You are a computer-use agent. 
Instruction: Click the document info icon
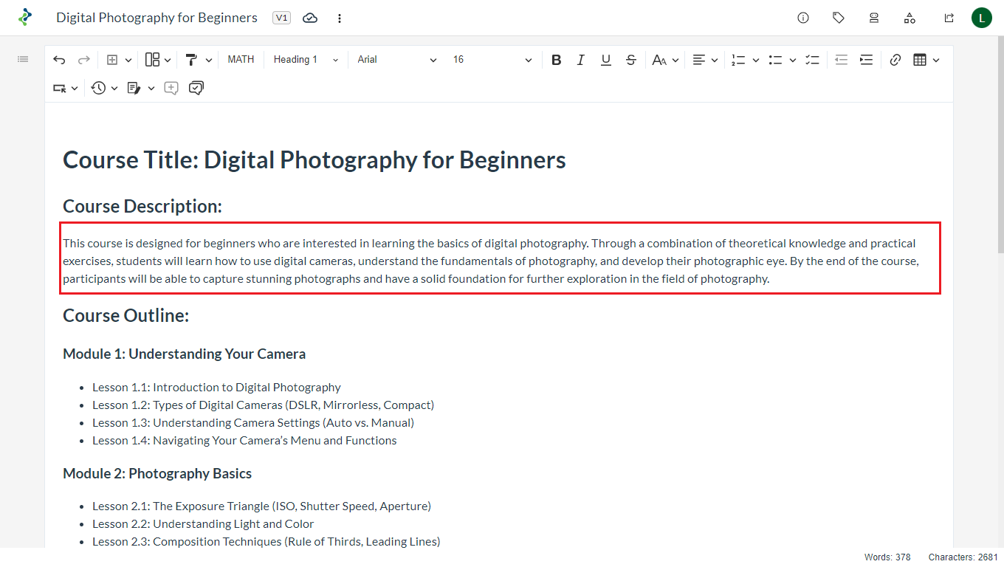click(803, 18)
